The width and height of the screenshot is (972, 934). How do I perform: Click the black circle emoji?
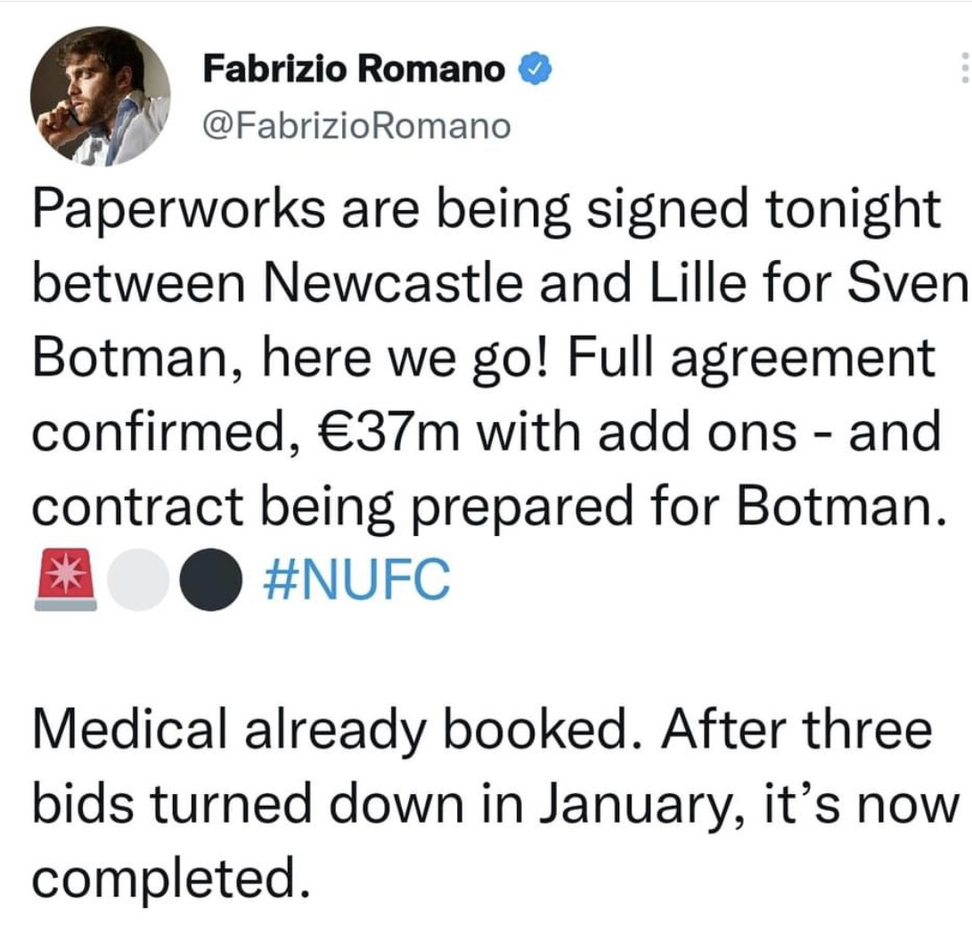tap(208, 581)
